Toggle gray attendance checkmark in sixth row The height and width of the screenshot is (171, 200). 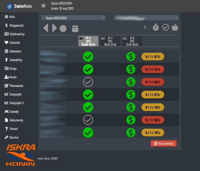pos(88,120)
